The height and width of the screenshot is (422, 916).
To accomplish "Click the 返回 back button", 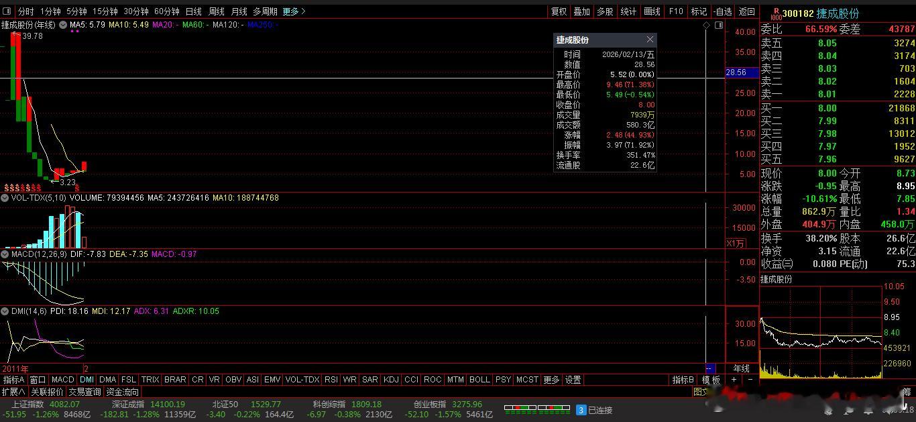I will tap(746, 11).
